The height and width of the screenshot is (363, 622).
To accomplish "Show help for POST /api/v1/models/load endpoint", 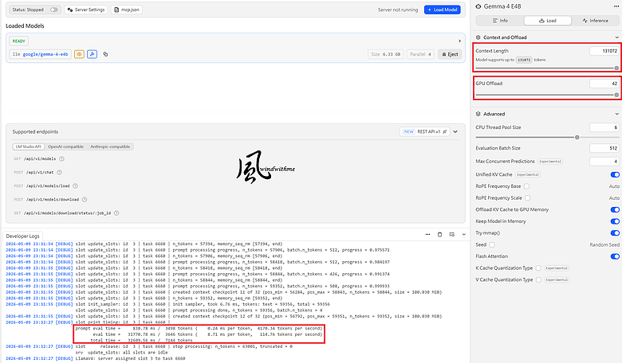I will click(76, 185).
